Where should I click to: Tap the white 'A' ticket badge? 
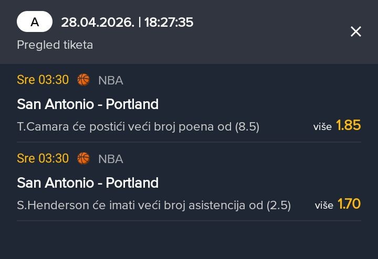(x=35, y=22)
